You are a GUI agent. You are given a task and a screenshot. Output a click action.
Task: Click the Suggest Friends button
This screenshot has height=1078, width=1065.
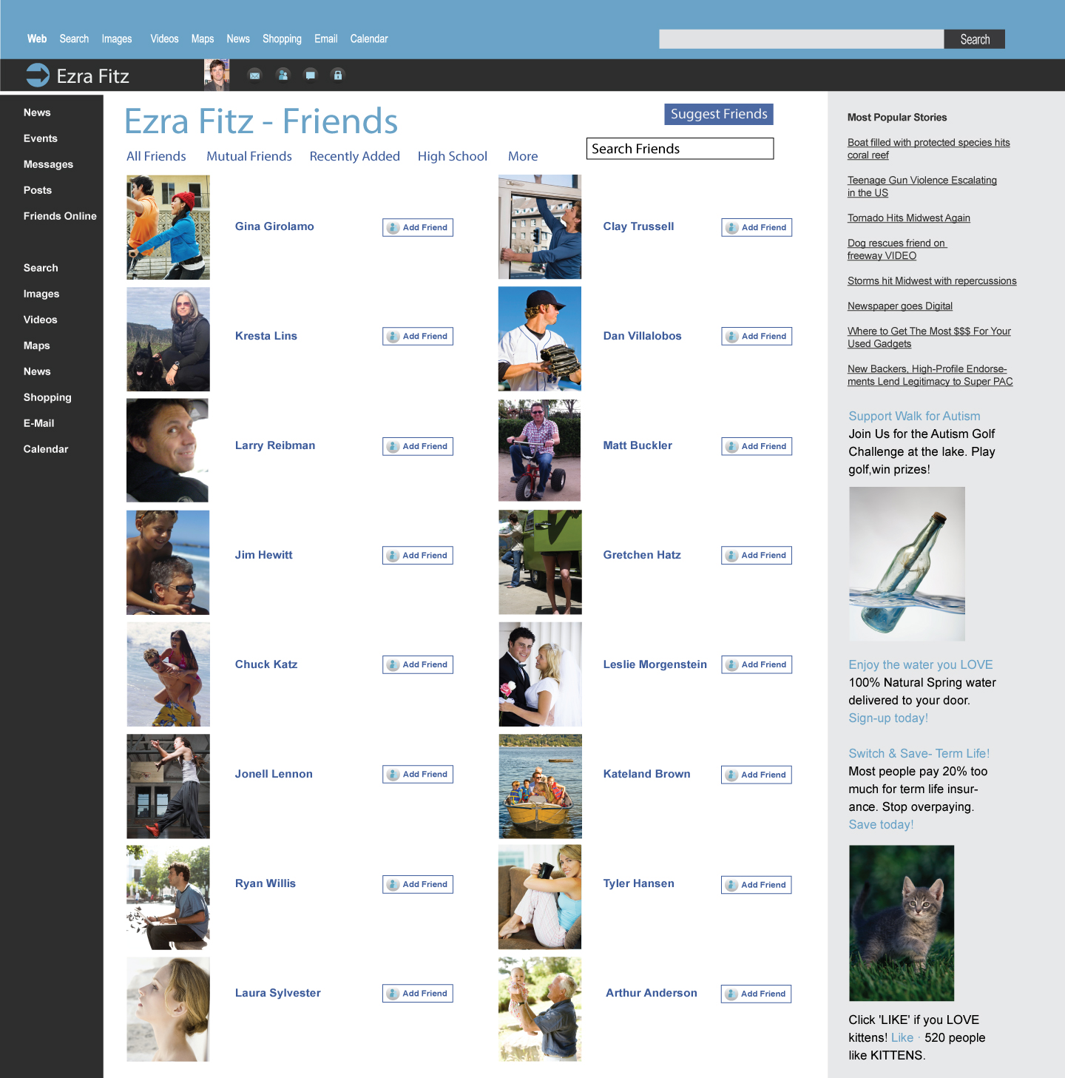pyautogui.click(x=719, y=114)
